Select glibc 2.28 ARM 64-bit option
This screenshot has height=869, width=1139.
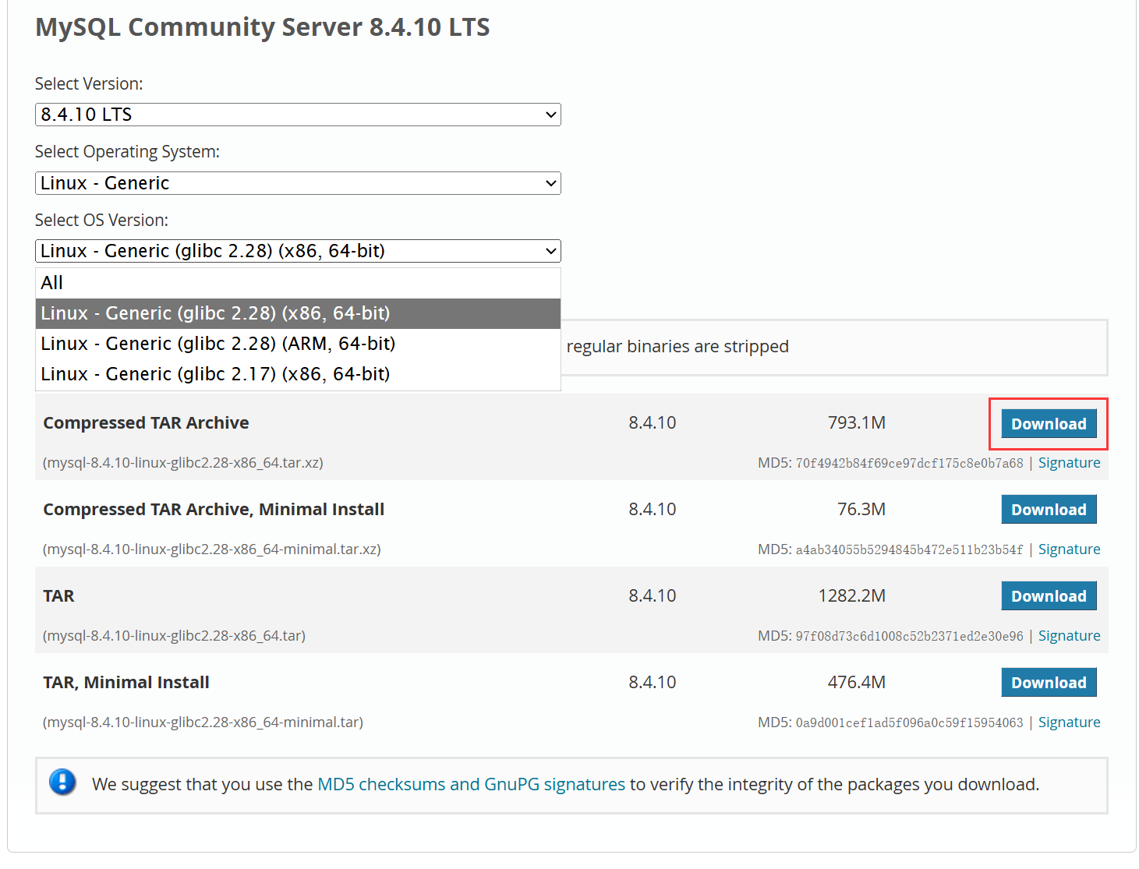tap(298, 344)
